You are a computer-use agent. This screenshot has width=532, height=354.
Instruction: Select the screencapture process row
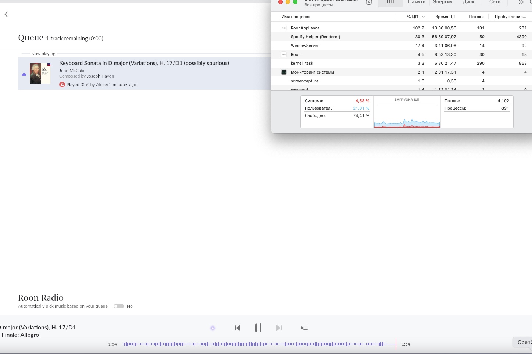click(401, 81)
